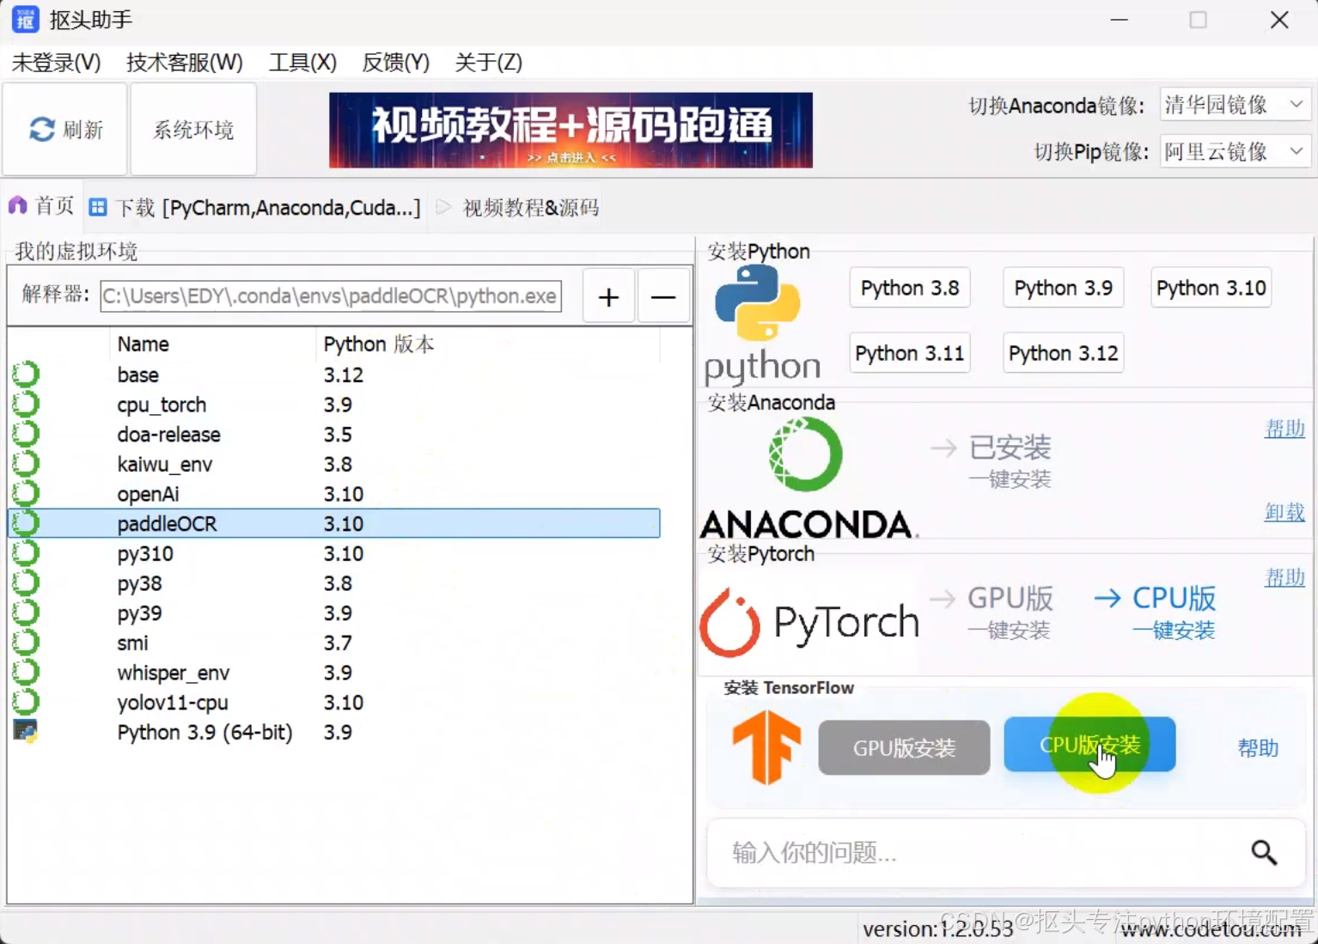Image resolution: width=1318 pixels, height=944 pixels.
Task: Remove environment with the minus button
Action: pos(662,296)
